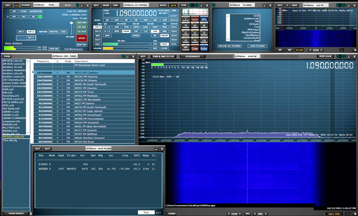Click the RF GAIN slider in Main panel
The height and width of the screenshot is (216, 358).
[x=72, y=28]
